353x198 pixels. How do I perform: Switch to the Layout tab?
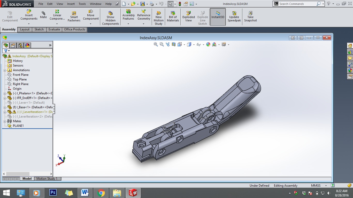click(x=25, y=29)
